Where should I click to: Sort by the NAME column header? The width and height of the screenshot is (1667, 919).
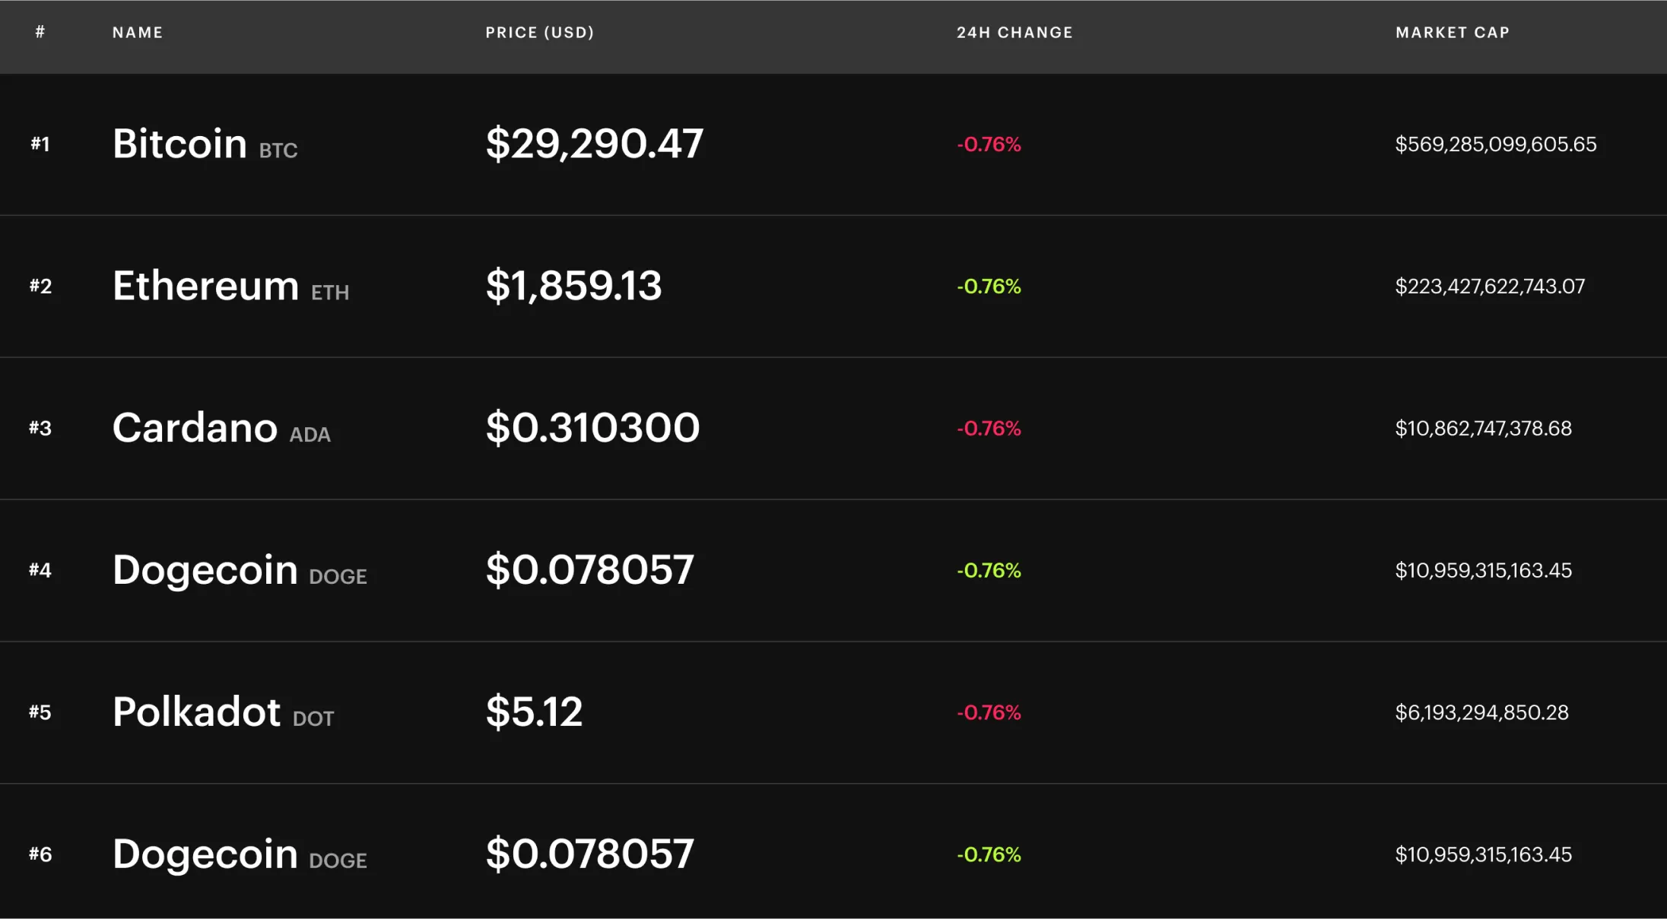(x=138, y=33)
